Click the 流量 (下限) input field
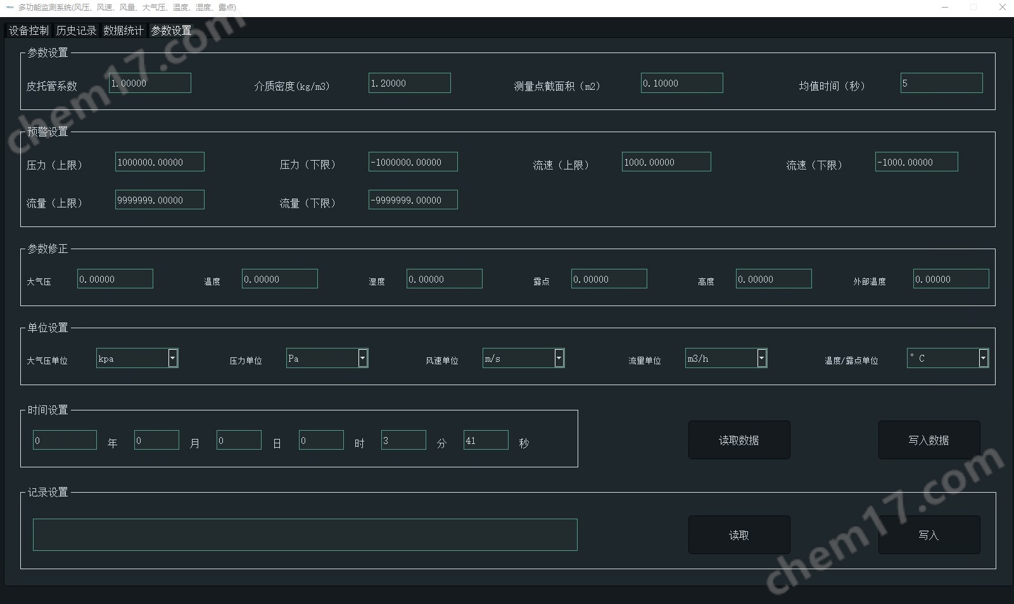Image resolution: width=1014 pixels, height=604 pixels. point(413,200)
